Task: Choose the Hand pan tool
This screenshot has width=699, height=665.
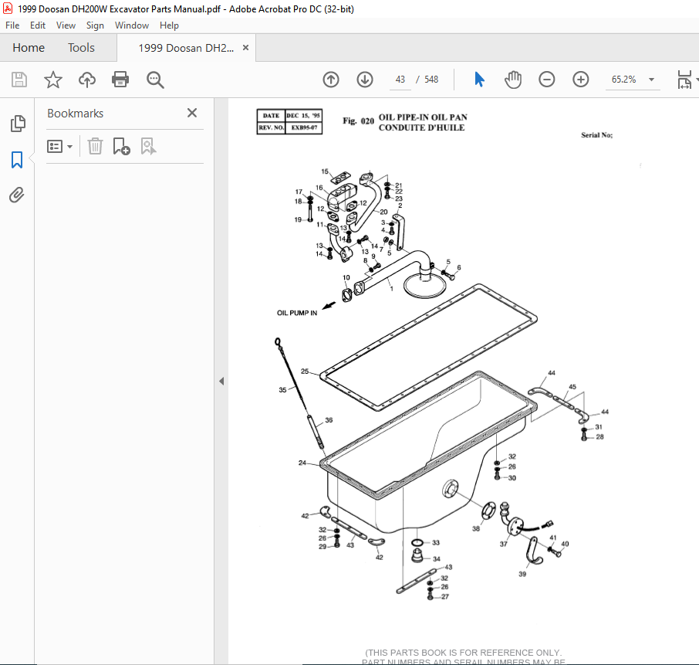Action: pos(513,80)
